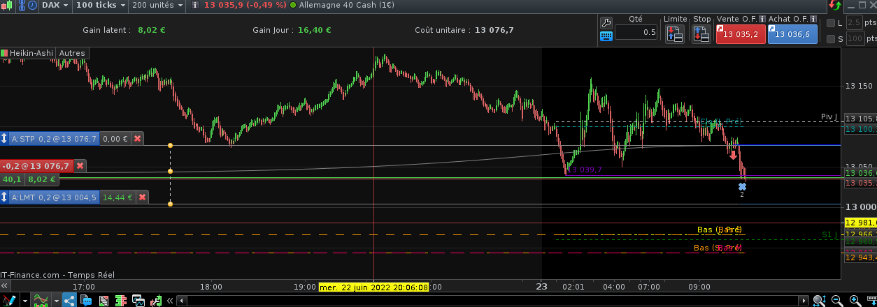Click the trading wrench candle icon
Image resolution: width=877 pixels, height=307 pixels.
155,301
